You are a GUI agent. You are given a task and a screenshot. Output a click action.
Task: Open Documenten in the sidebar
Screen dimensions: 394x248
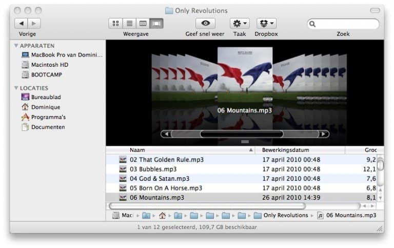click(x=43, y=127)
